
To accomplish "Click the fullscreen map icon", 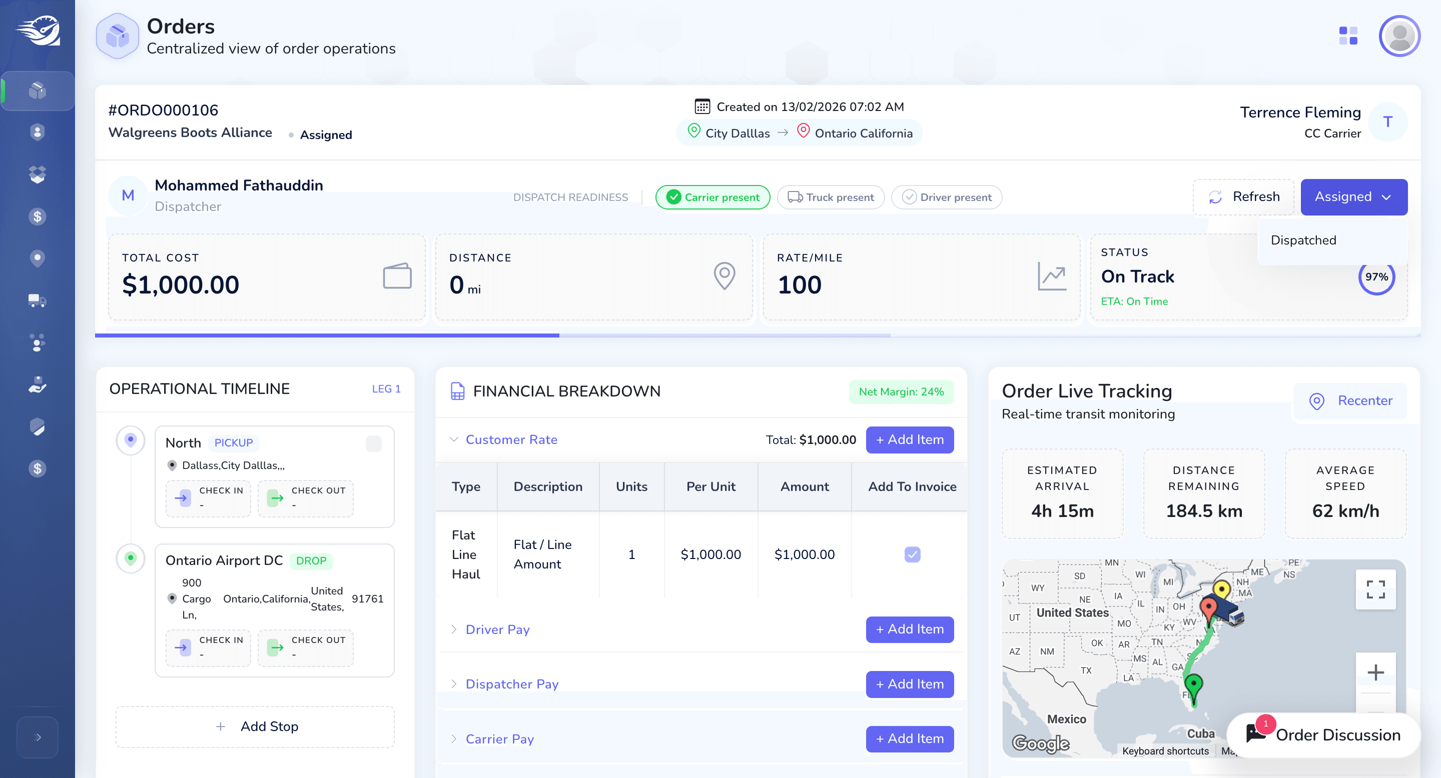I will pos(1375,589).
